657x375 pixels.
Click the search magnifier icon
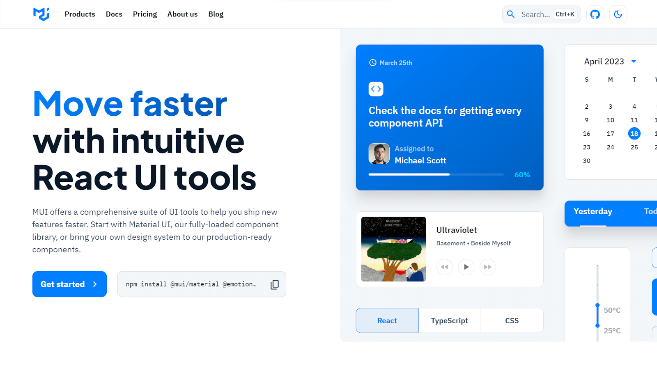coord(510,14)
